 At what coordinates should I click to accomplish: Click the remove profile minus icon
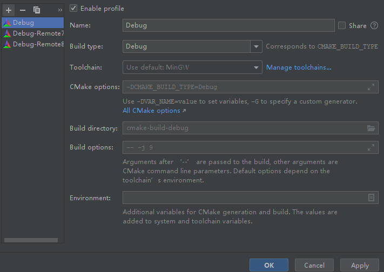click(x=23, y=10)
